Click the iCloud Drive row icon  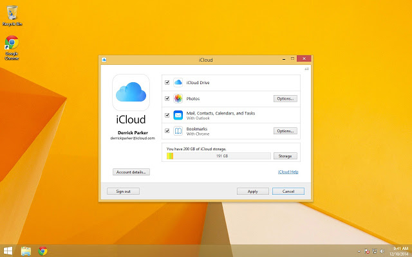coord(178,82)
